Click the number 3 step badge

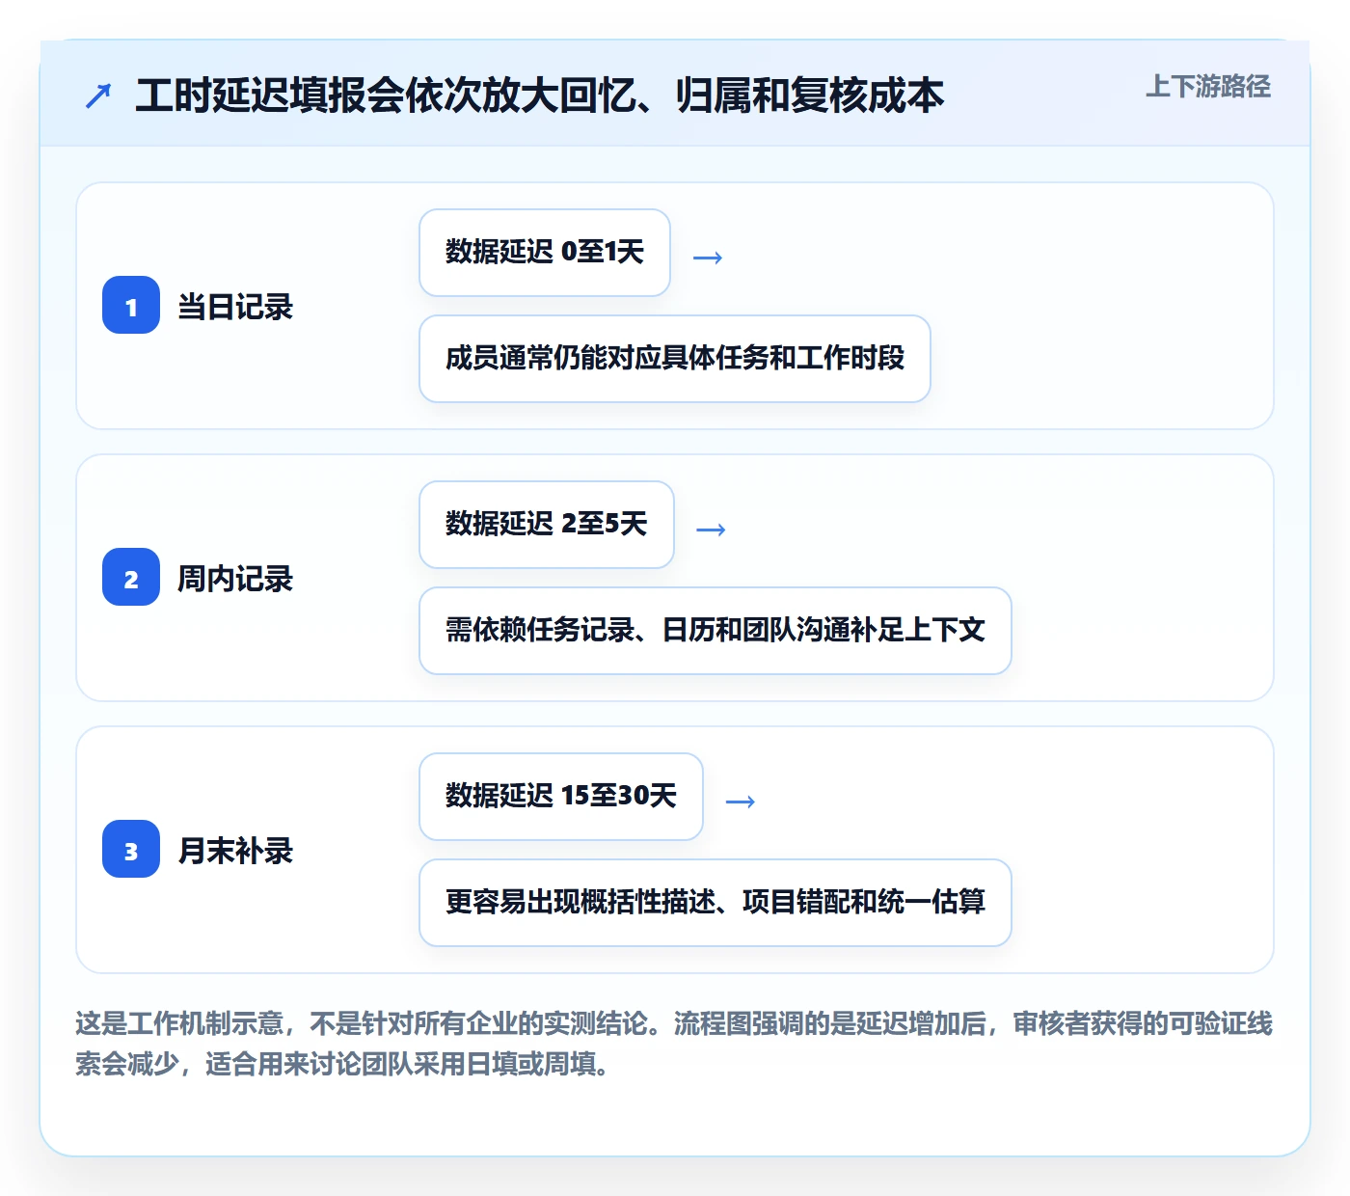(x=131, y=849)
